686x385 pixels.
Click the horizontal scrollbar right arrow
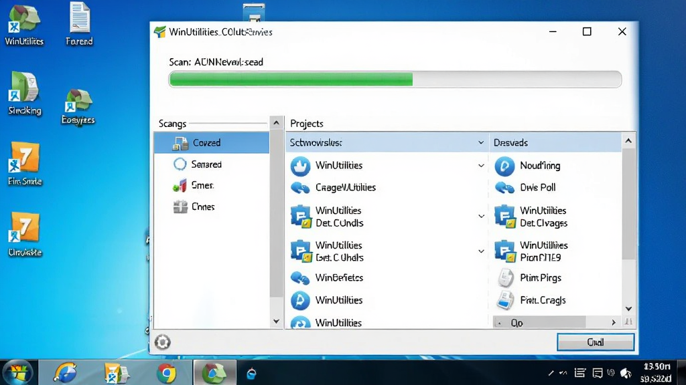(x=614, y=323)
